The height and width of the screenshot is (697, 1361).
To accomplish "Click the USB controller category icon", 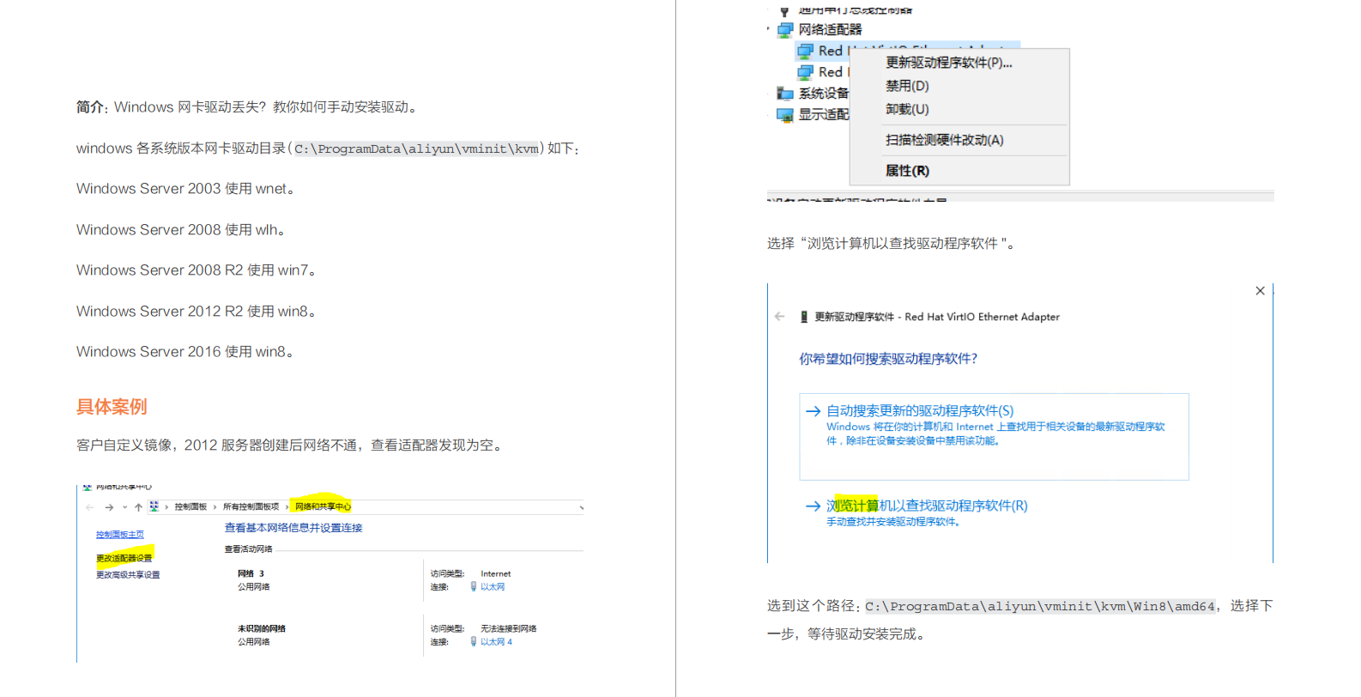I will pos(784,10).
